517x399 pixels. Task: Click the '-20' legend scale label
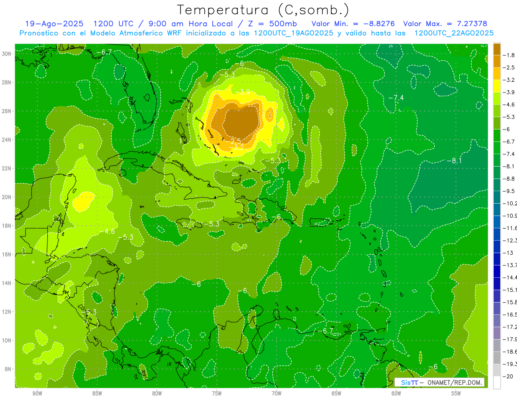[x=508, y=376]
